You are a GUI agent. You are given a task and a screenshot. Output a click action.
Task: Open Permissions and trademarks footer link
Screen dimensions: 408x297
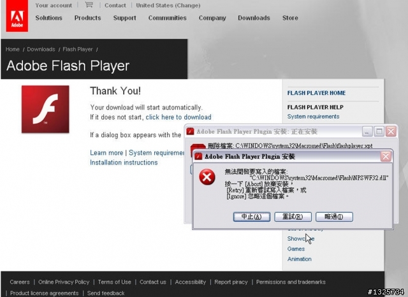coord(291,282)
